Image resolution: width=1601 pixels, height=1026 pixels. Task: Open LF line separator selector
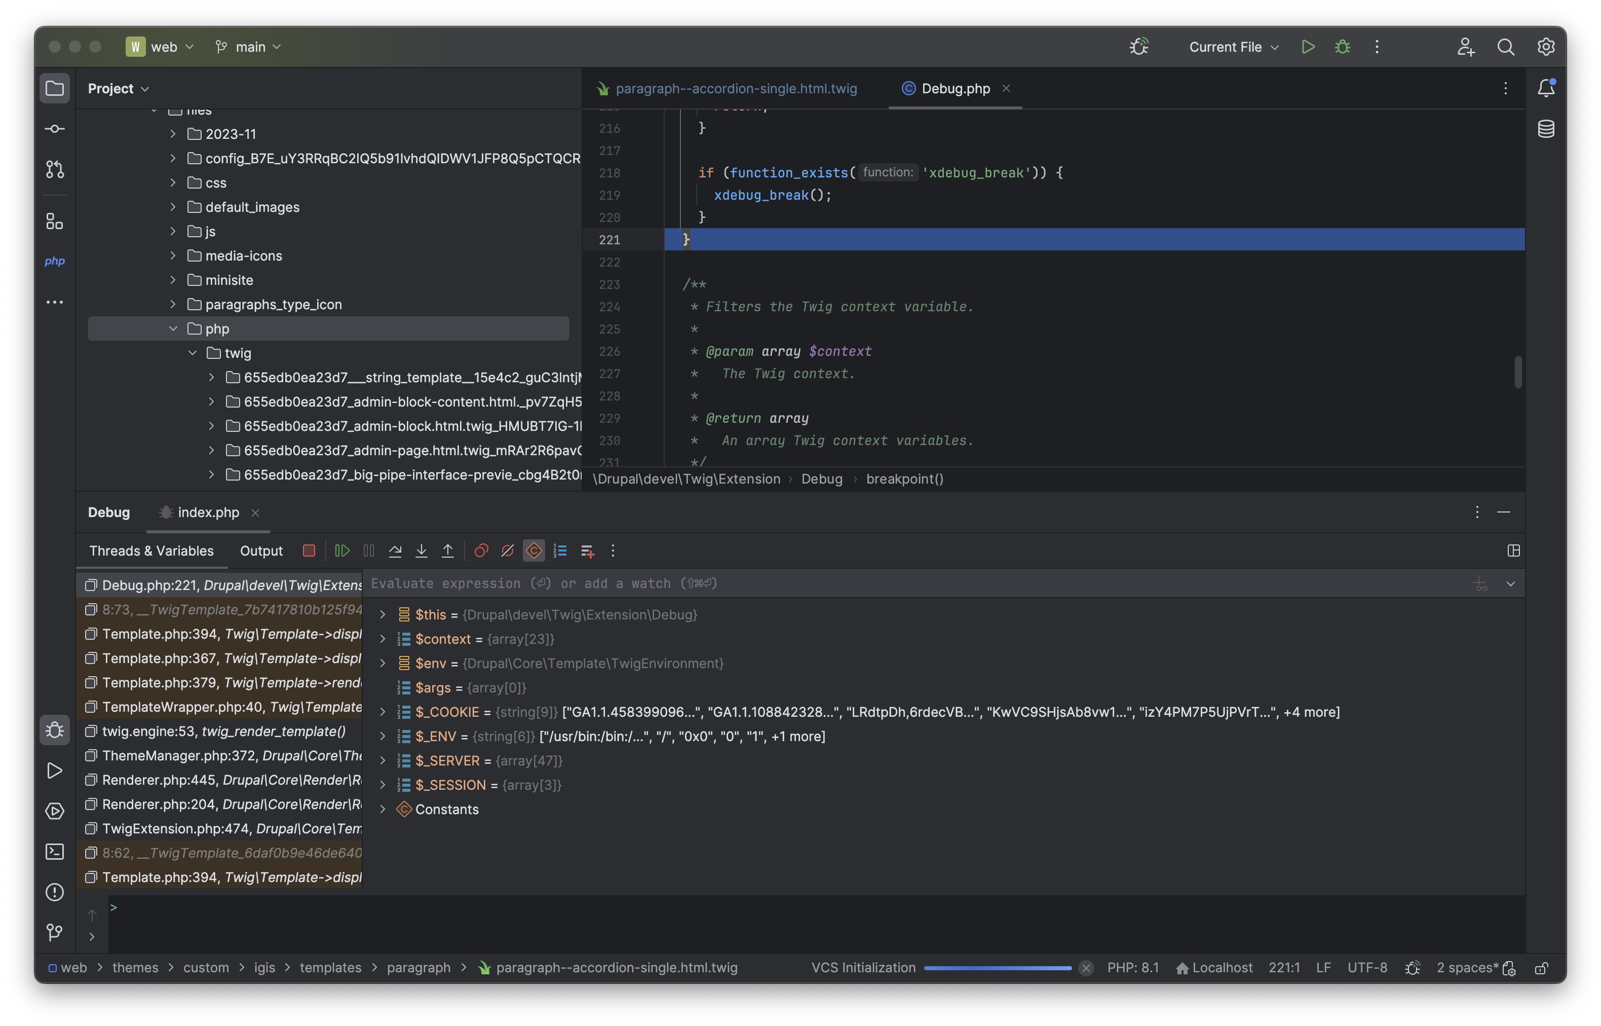click(1323, 967)
